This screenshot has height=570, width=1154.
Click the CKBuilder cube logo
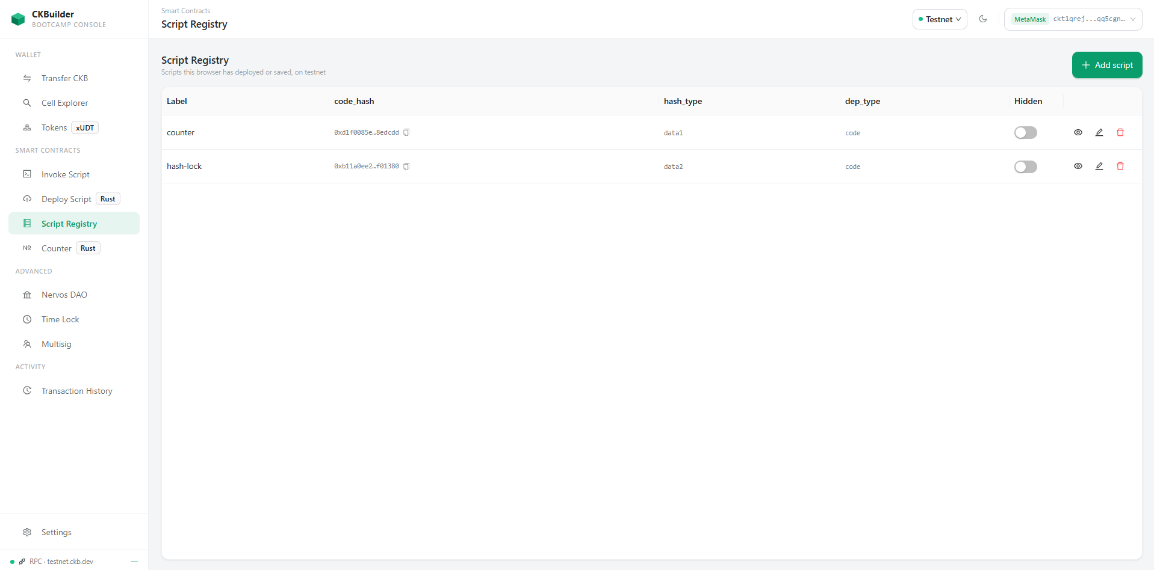(x=18, y=19)
